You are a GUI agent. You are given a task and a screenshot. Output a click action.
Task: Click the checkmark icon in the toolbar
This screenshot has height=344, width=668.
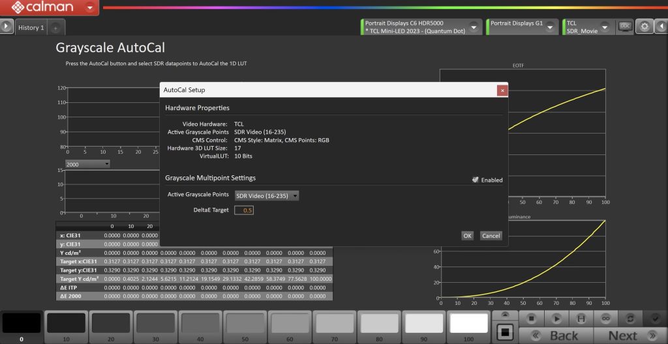point(654,319)
